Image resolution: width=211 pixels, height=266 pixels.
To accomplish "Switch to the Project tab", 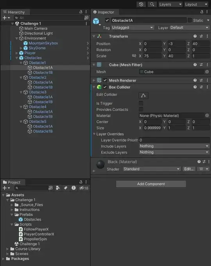I will [13, 182].
